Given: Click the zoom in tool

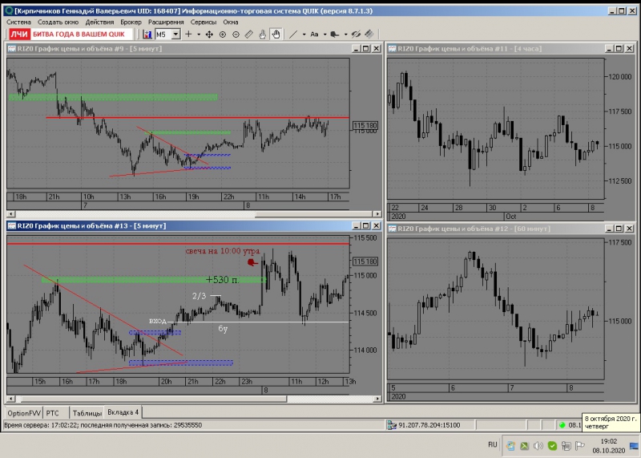Looking at the screenshot, I should (223, 34).
